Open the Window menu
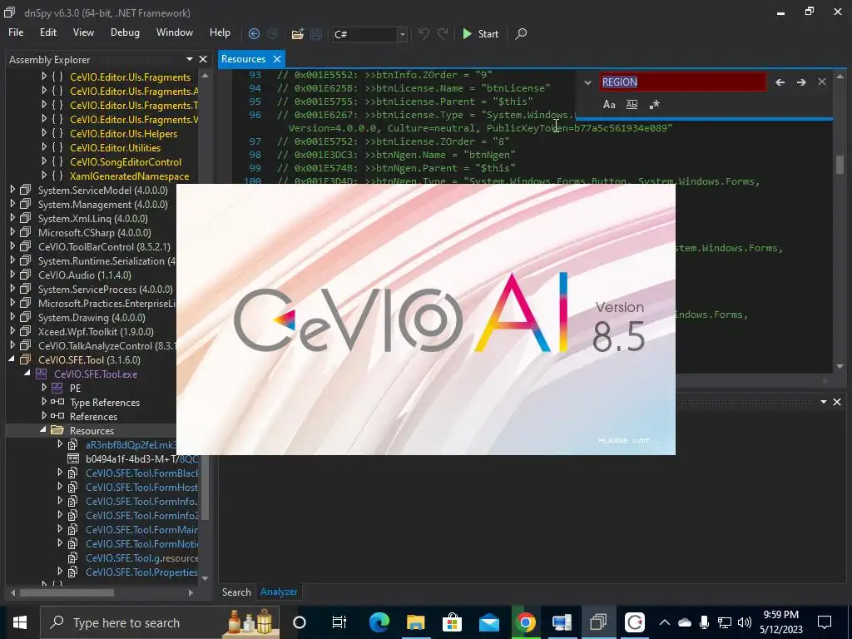The width and height of the screenshot is (852, 639). 175,32
